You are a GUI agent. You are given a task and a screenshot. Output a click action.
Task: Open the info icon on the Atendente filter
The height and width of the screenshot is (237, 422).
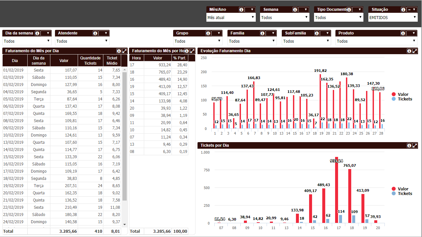[95, 33]
